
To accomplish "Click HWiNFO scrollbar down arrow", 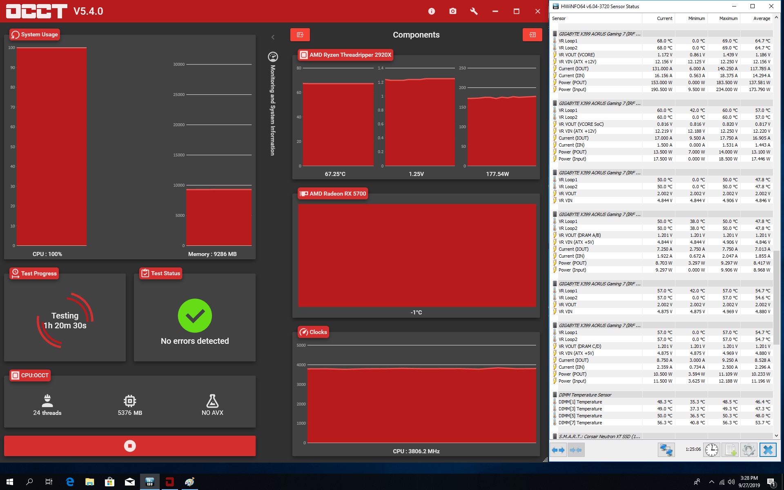I will (777, 436).
